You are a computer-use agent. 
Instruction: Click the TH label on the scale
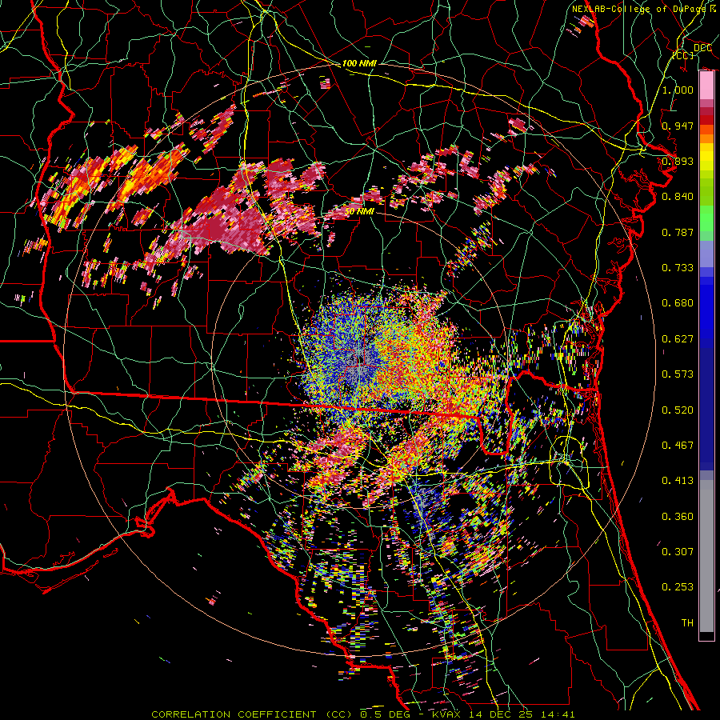[687, 623]
